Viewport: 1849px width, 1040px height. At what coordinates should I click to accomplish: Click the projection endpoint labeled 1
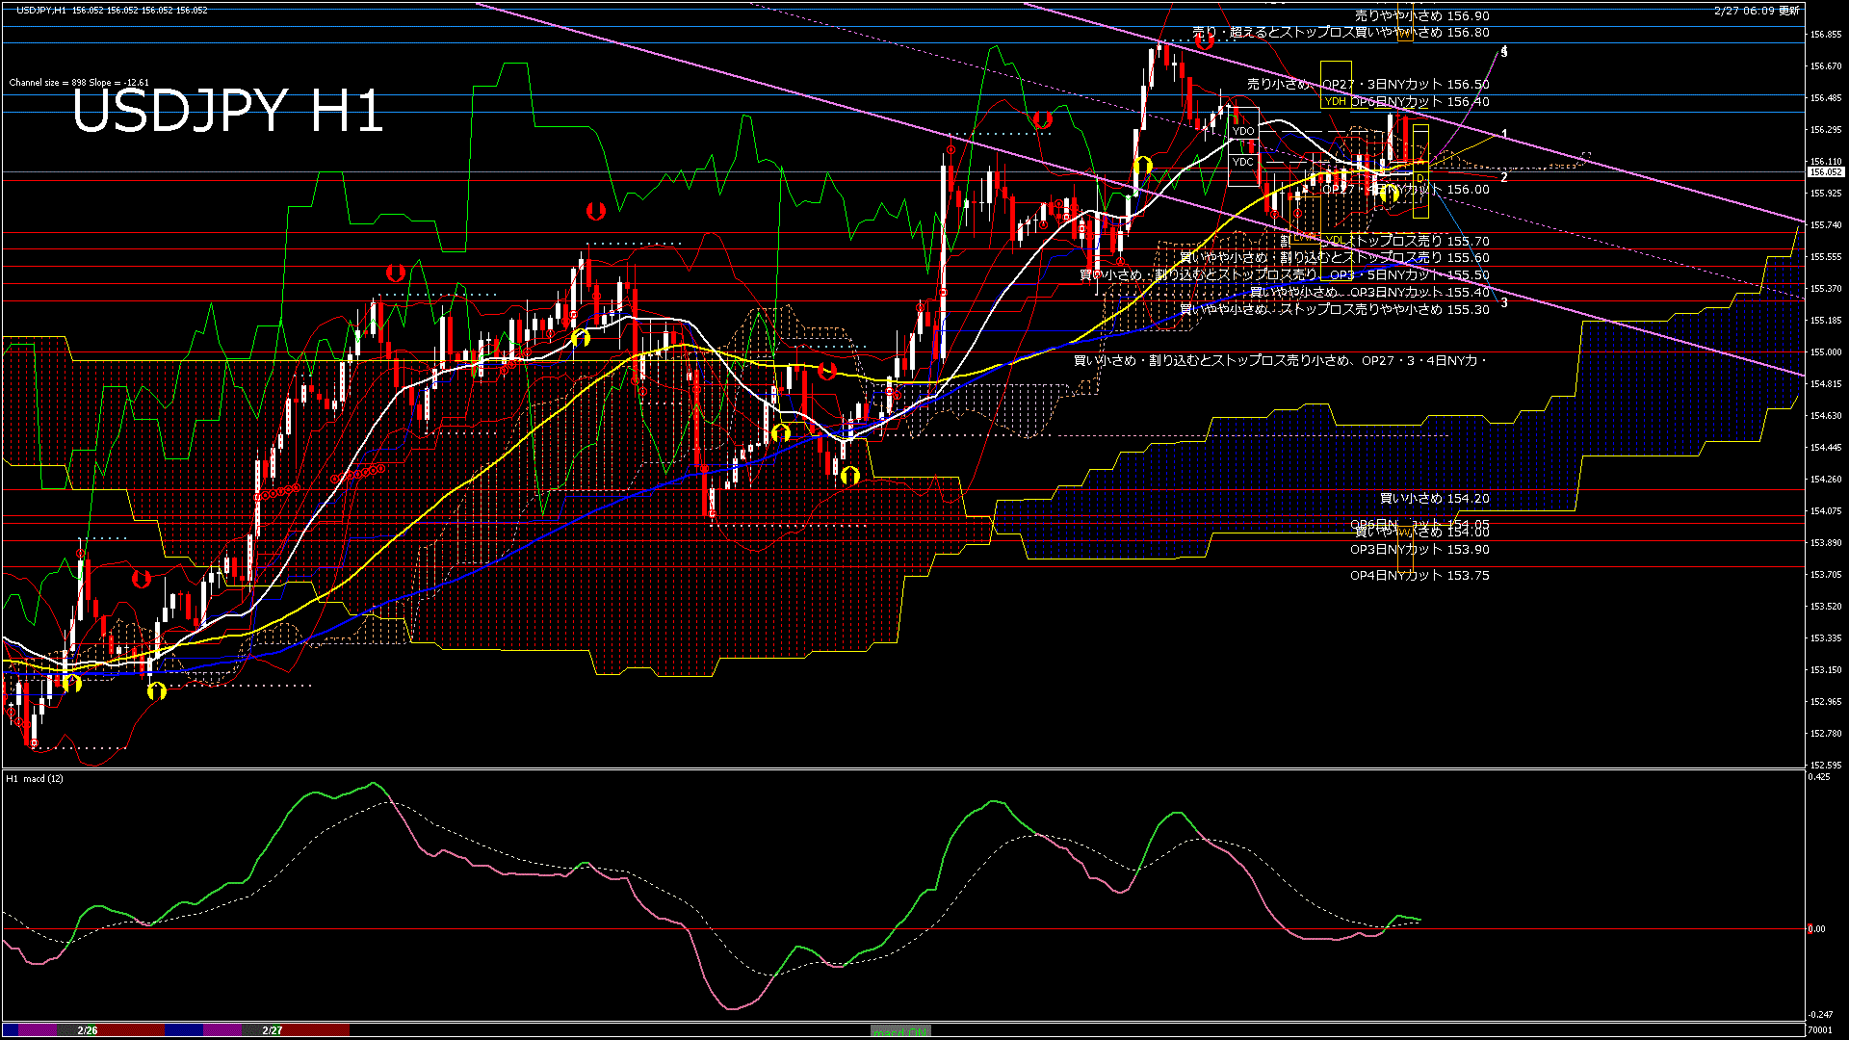coord(1504,134)
